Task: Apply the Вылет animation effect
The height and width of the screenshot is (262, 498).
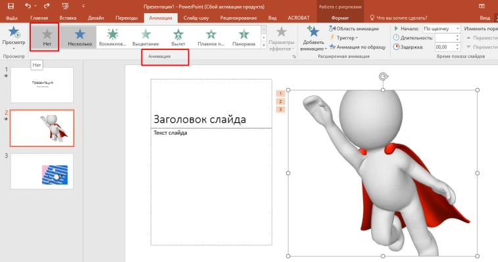Action: click(178, 37)
